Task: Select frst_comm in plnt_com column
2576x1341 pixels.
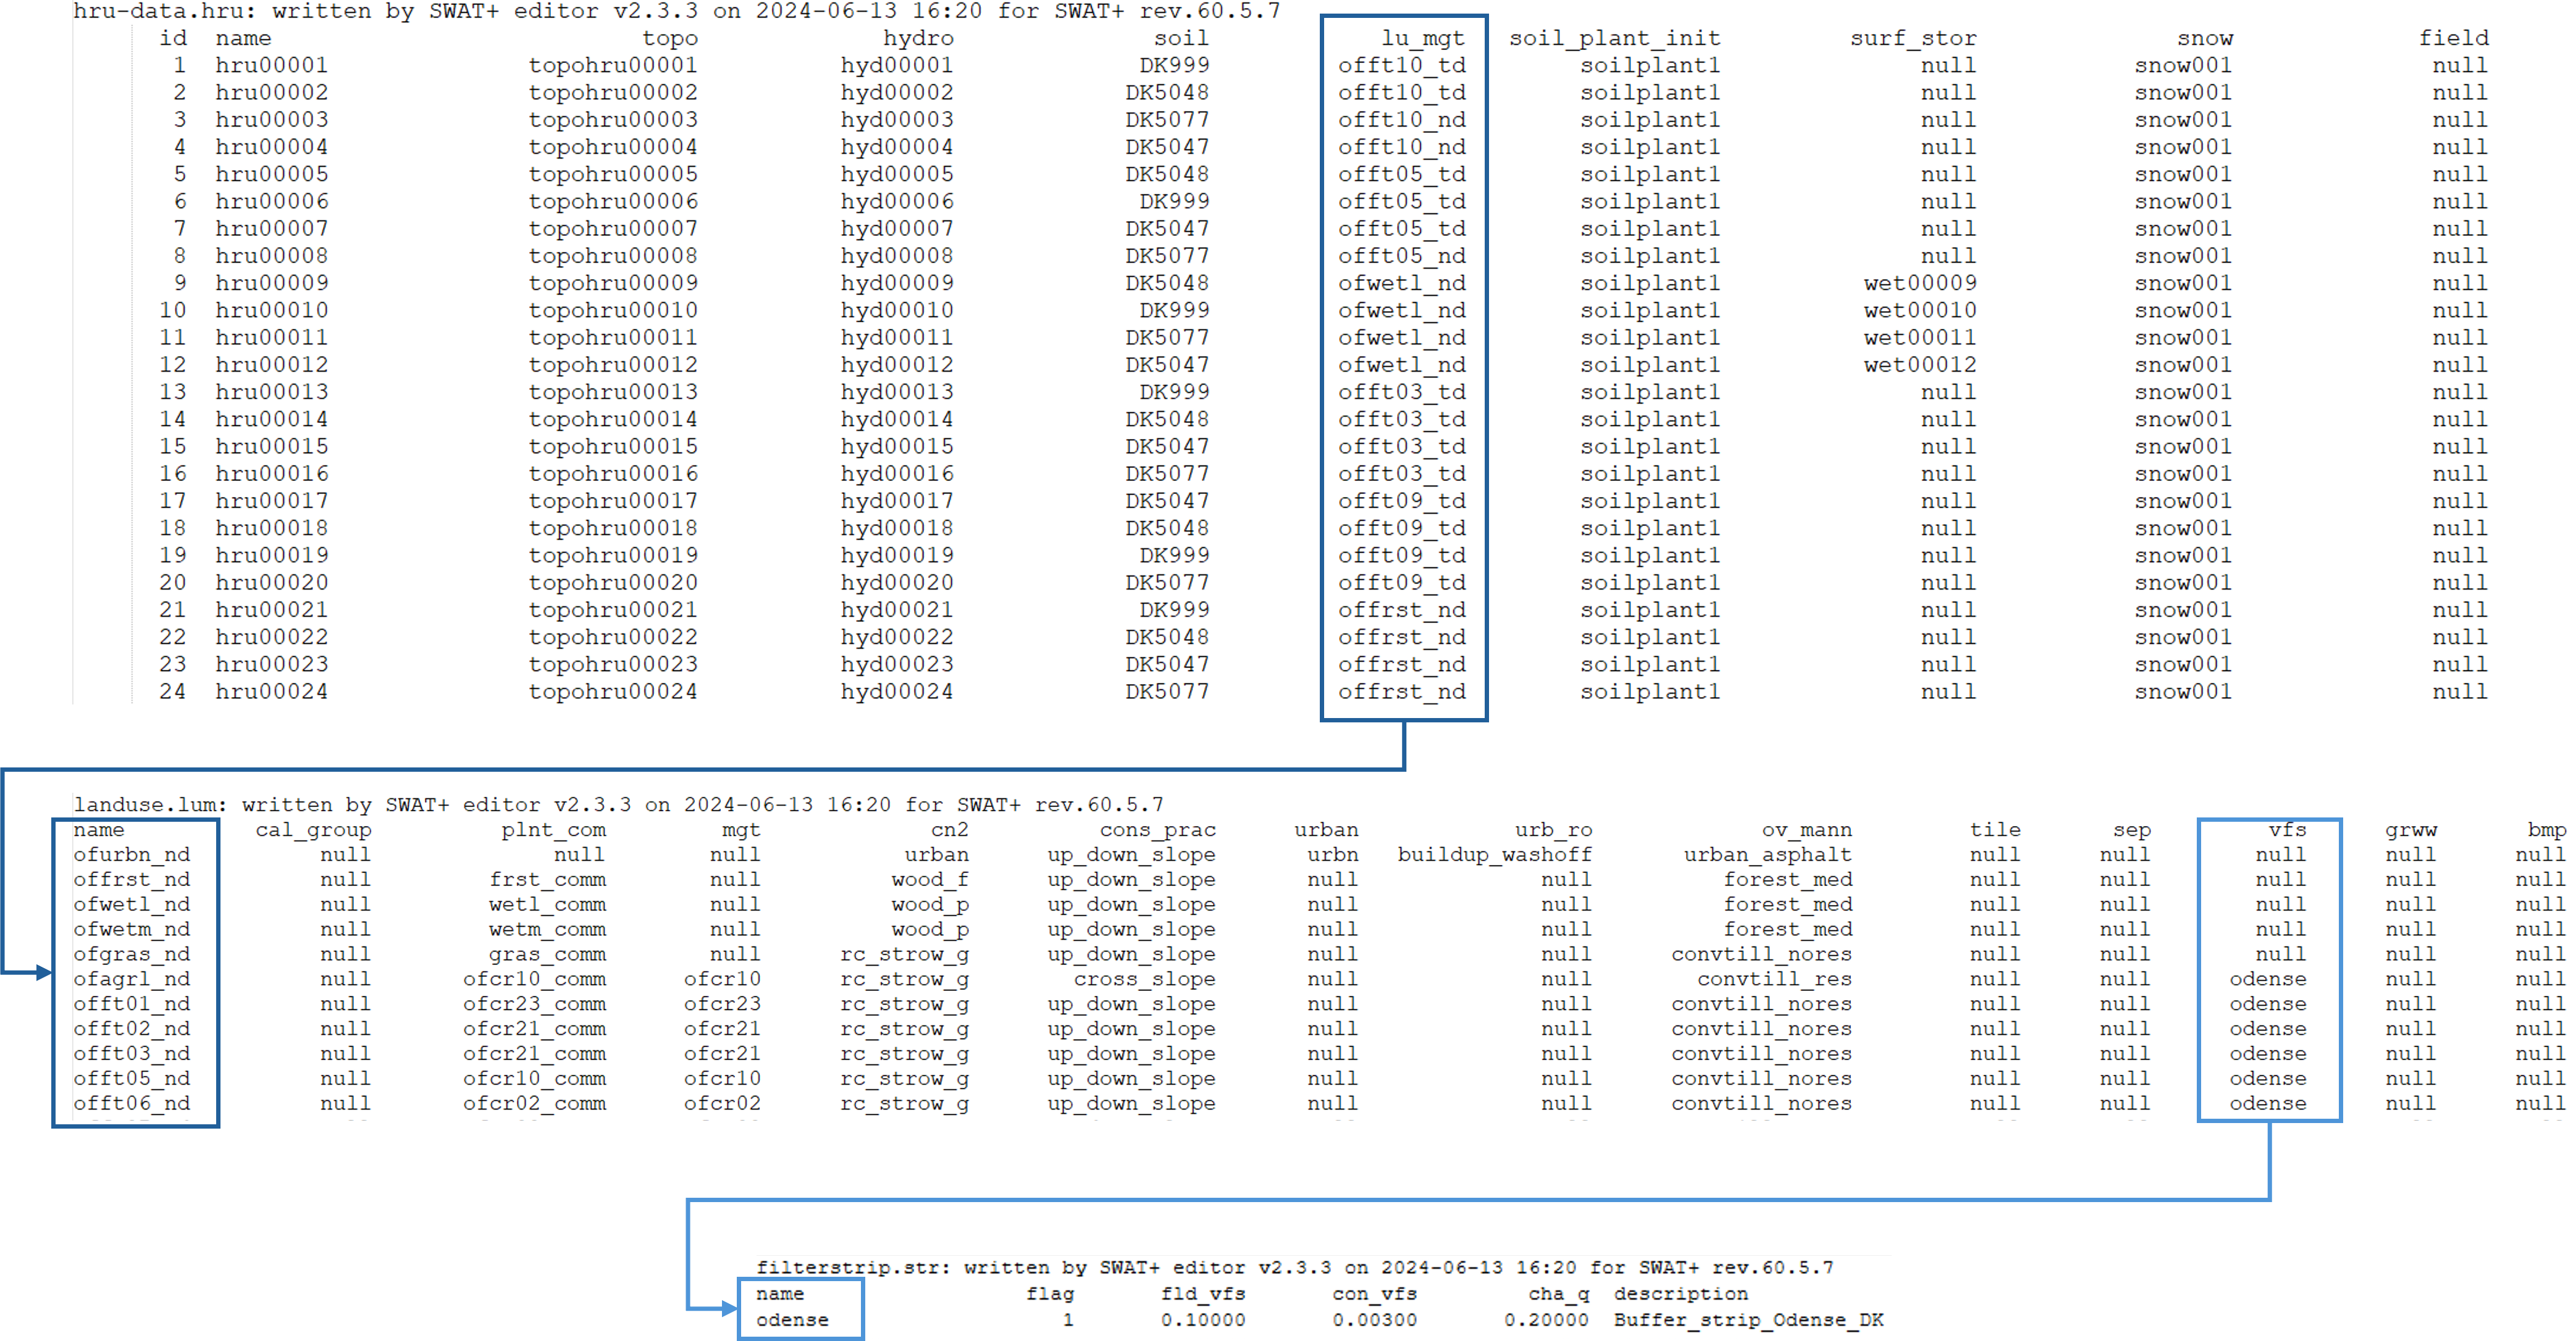Action: coord(547,880)
